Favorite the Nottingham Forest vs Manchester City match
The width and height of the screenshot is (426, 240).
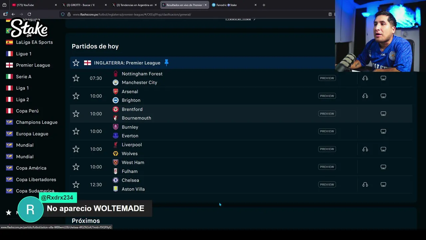pyautogui.click(x=76, y=78)
